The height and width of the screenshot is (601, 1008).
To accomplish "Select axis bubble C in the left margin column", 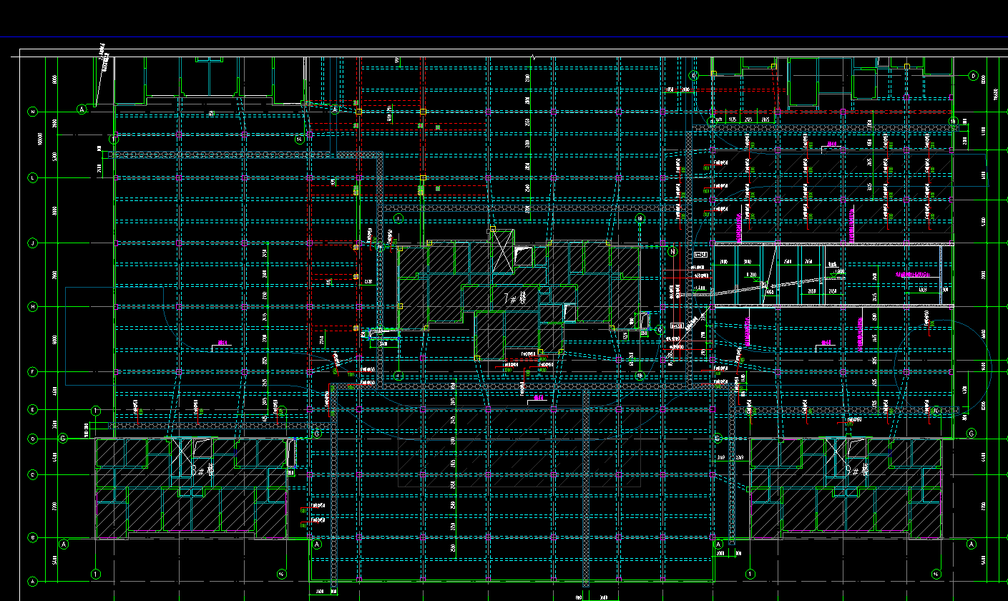I will (32, 474).
